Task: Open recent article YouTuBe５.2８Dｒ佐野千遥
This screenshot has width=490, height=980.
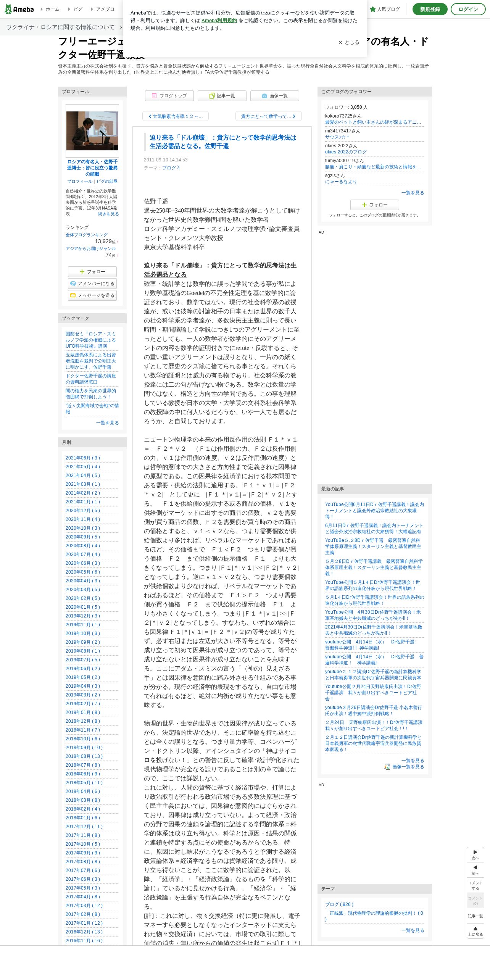Action: tap(373, 546)
